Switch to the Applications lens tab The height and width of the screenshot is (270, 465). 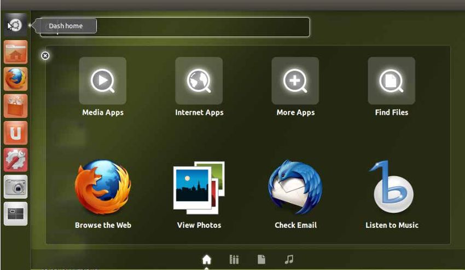pyautogui.click(x=234, y=259)
